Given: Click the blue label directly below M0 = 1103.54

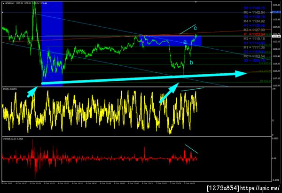Looking at the screenshot, I should click(254, 61).
